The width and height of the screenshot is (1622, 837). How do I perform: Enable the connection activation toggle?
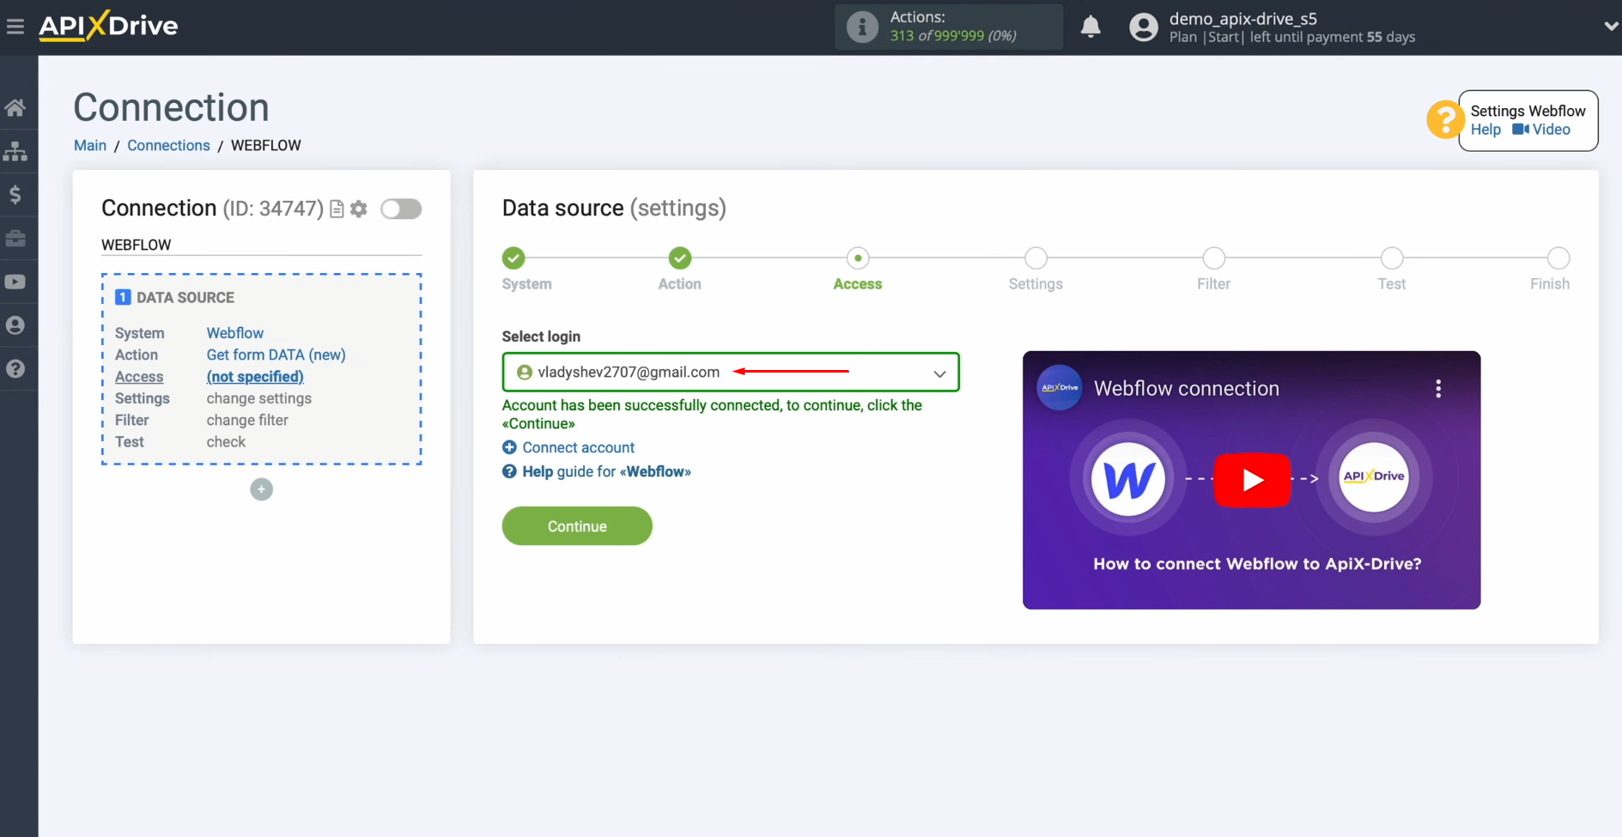401,209
